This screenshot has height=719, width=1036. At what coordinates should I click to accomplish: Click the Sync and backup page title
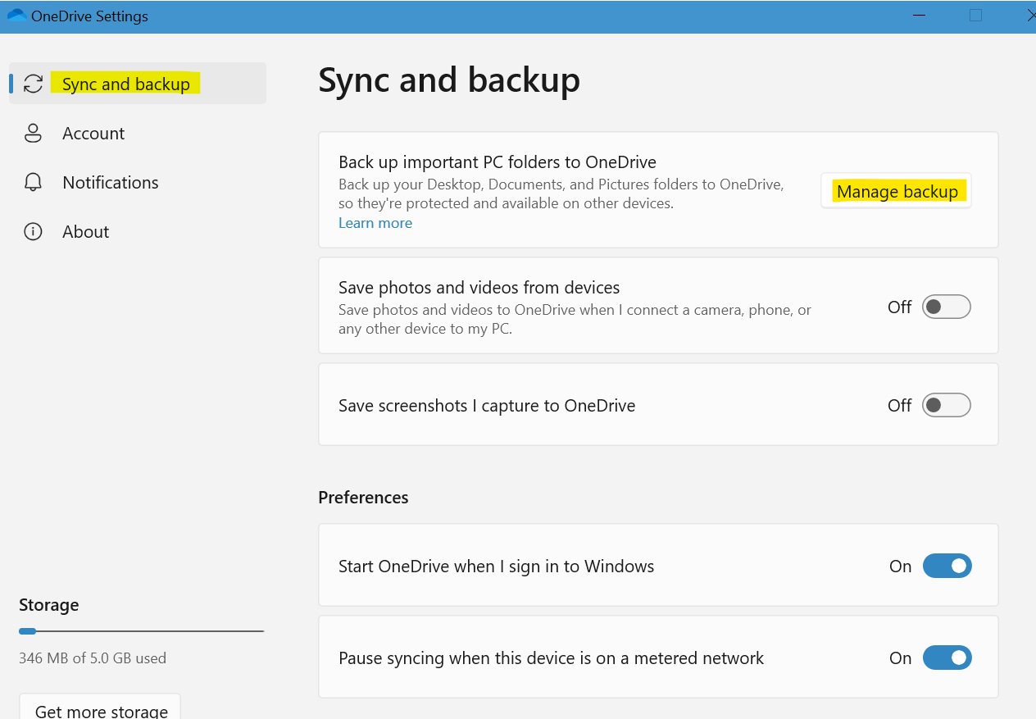pyautogui.click(x=449, y=80)
